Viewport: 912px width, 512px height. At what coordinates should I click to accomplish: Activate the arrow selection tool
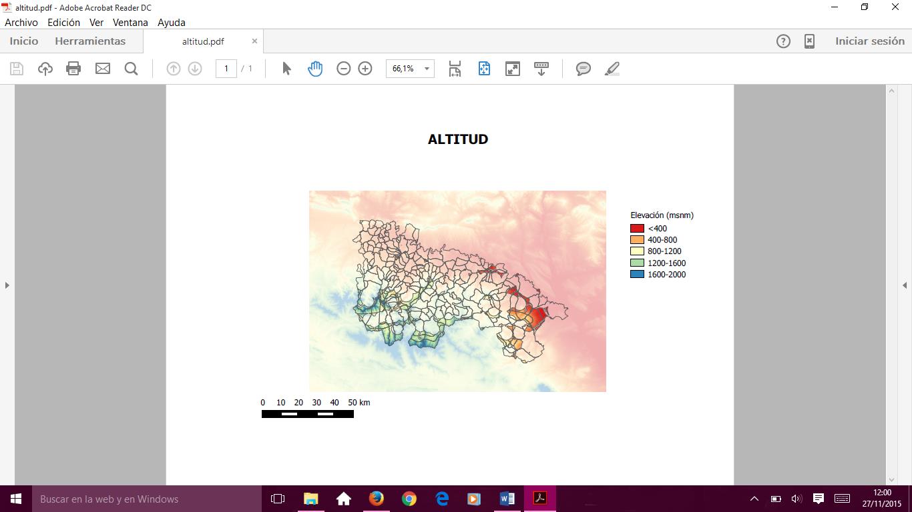286,69
